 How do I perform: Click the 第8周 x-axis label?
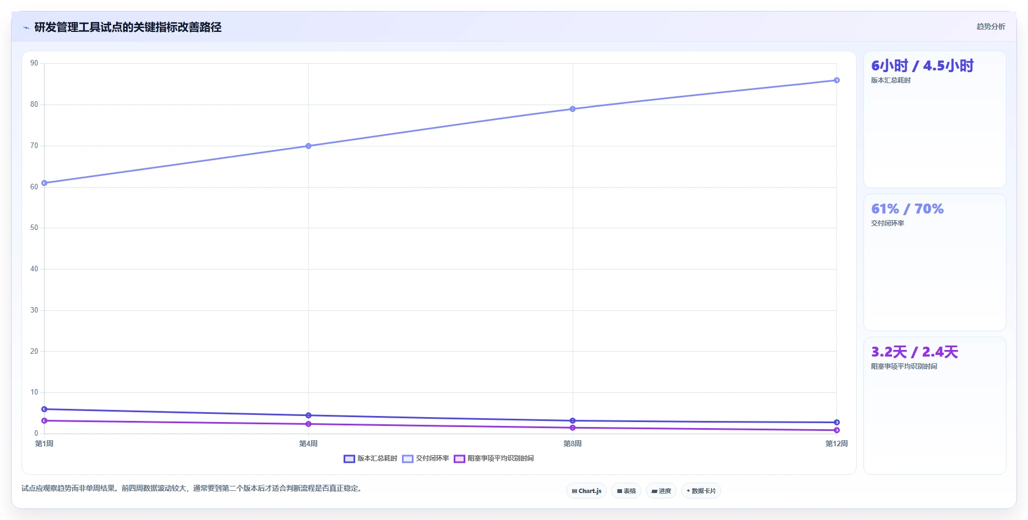click(573, 444)
